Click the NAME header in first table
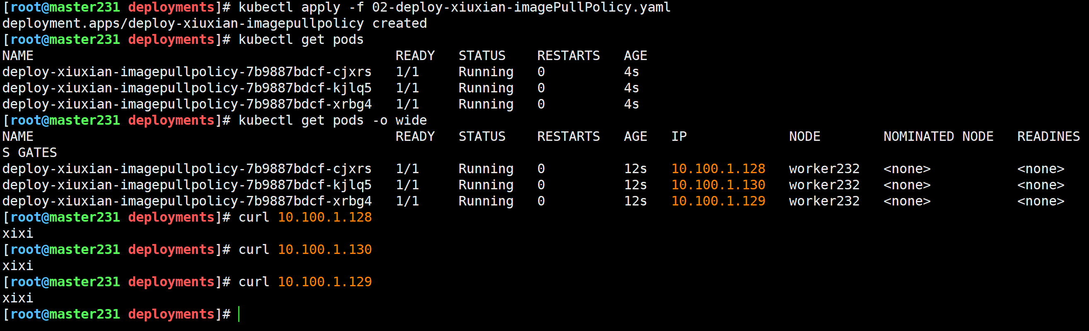Image resolution: width=1089 pixels, height=331 pixels. pyautogui.click(x=18, y=56)
